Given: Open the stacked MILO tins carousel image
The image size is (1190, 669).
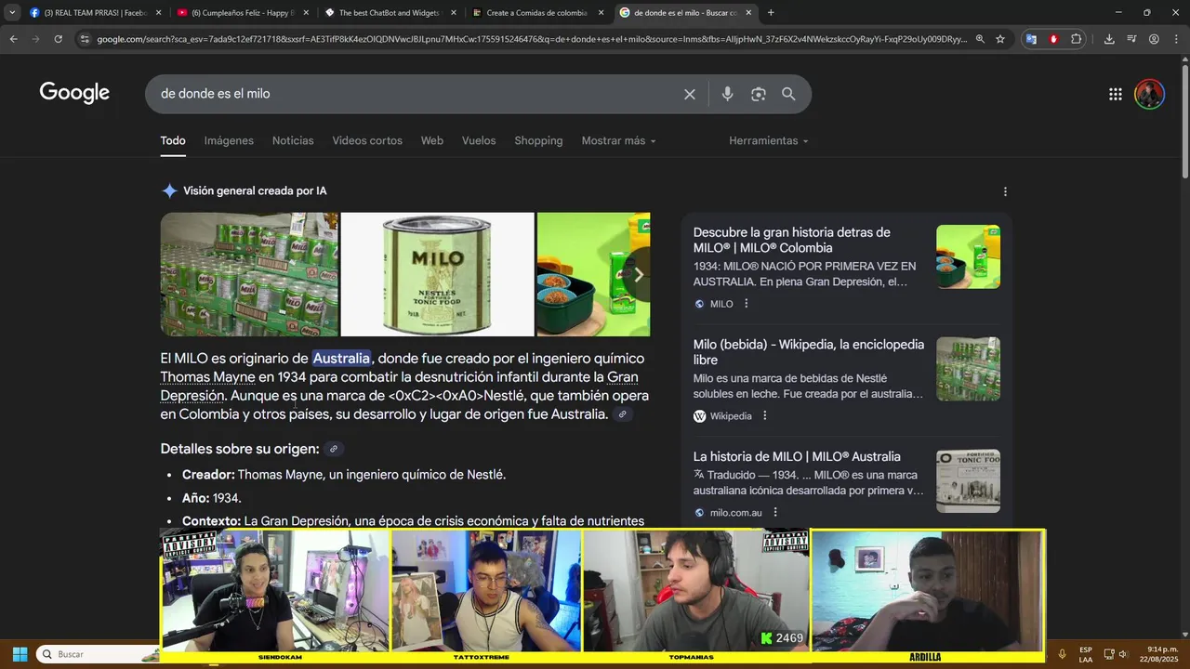Looking at the screenshot, I should [x=249, y=274].
